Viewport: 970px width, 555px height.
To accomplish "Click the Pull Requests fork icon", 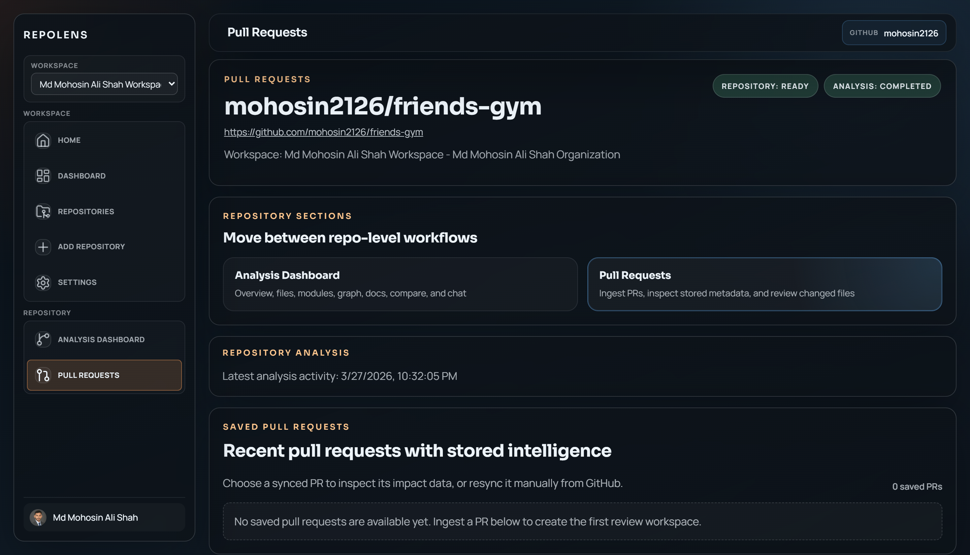I will pyautogui.click(x=43, y=375).
